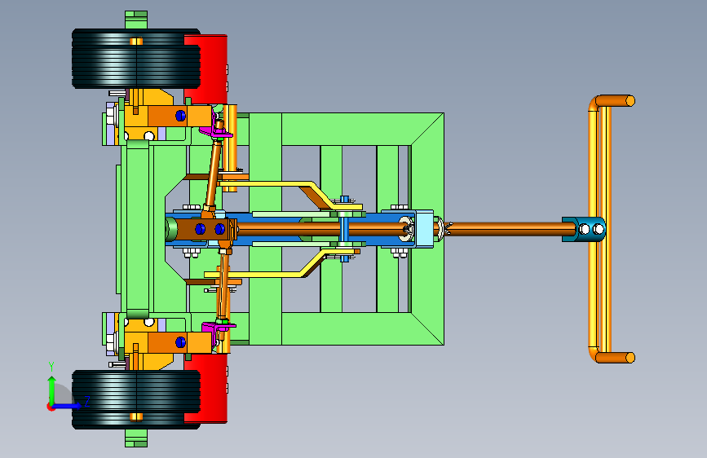Click the red origin dot of the triad

[51, 407]
